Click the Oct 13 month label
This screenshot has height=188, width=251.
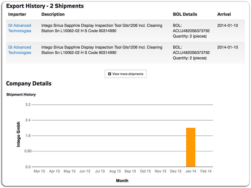tap(145, 171)
